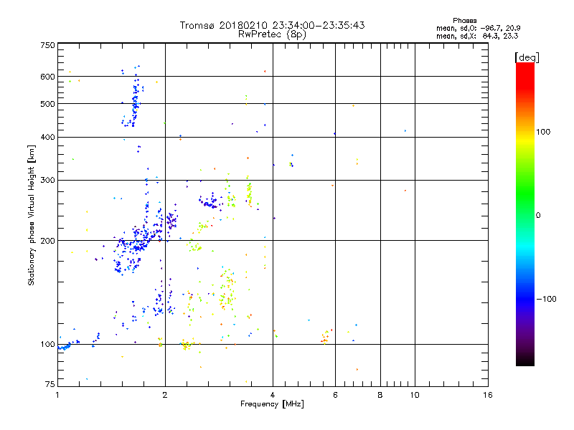Viewport: 574px width, 430px height.
Task: Click the black bottom of the colorbar
Action: (x=525, y=360)
